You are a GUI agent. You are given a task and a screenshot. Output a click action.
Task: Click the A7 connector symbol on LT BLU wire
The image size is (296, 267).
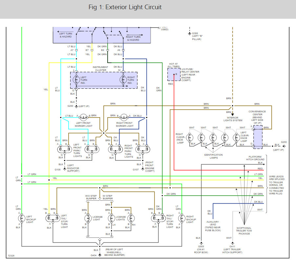[x=76, y=50]
